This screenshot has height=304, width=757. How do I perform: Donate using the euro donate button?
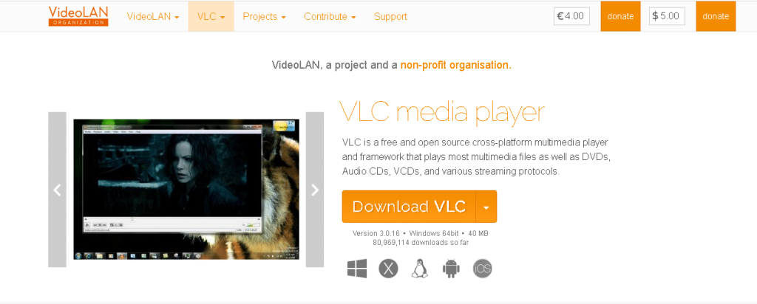[620, 16]
